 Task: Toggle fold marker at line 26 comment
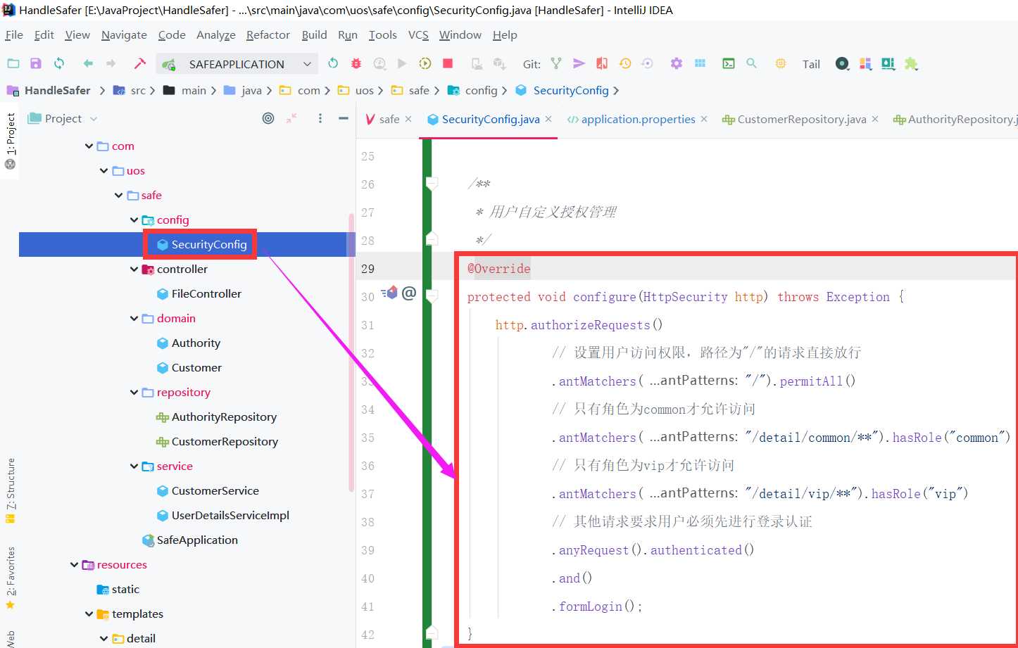click(x=432, y=184)
